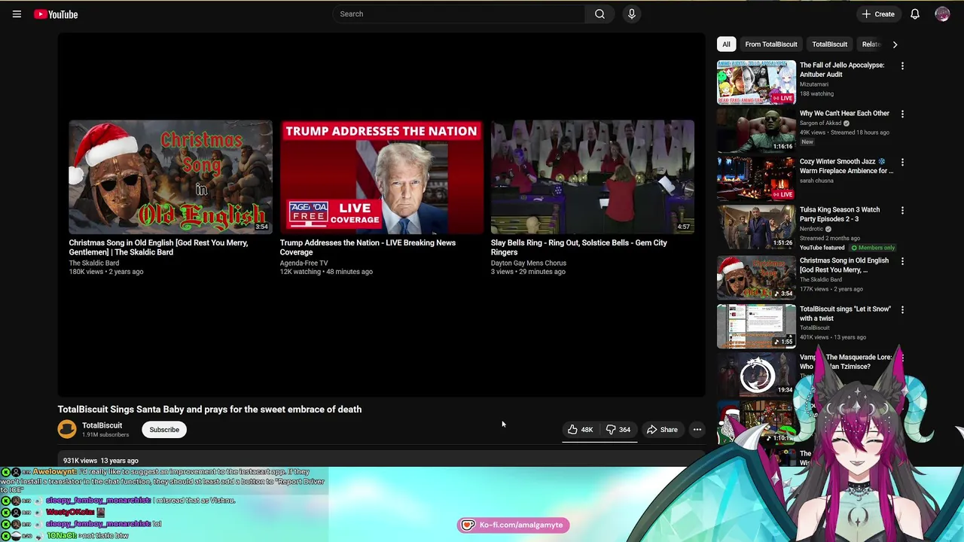Play Christmas Song in Old English end-screen thumbnail

point(170,177)
